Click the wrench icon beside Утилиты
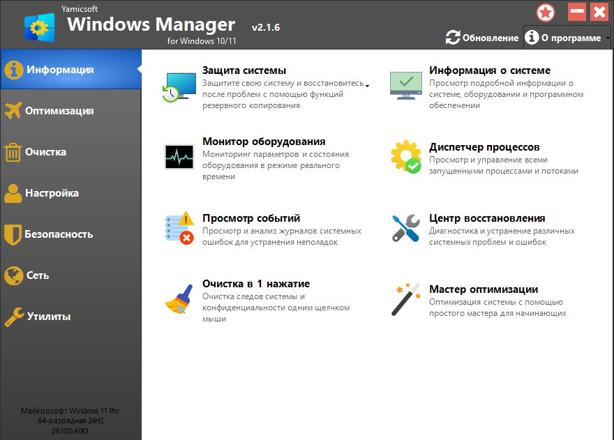Viewport: 614px width, 440px height. [14, 317]
